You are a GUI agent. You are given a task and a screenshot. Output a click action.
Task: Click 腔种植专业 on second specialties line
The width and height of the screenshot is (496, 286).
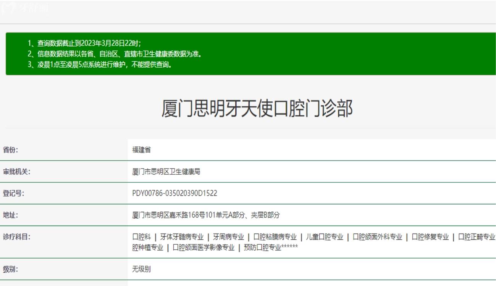pyautogui.click(x=148, y=247)
